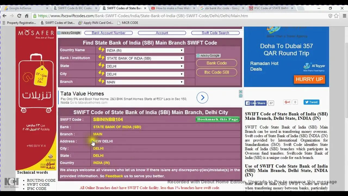Click the IFSC CODE list item
This screenshot has width=348, height=196.
pyautogui.click(x=37, y=189)
